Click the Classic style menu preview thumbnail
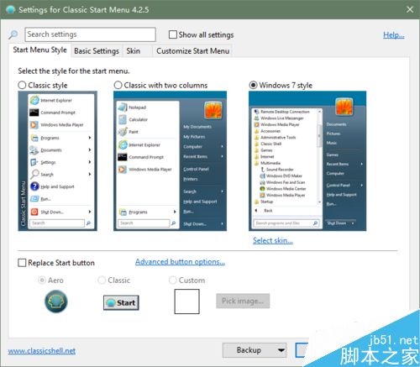 tap(58, 161)
